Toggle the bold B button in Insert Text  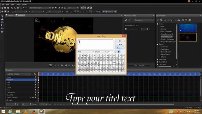click(119, 52)
